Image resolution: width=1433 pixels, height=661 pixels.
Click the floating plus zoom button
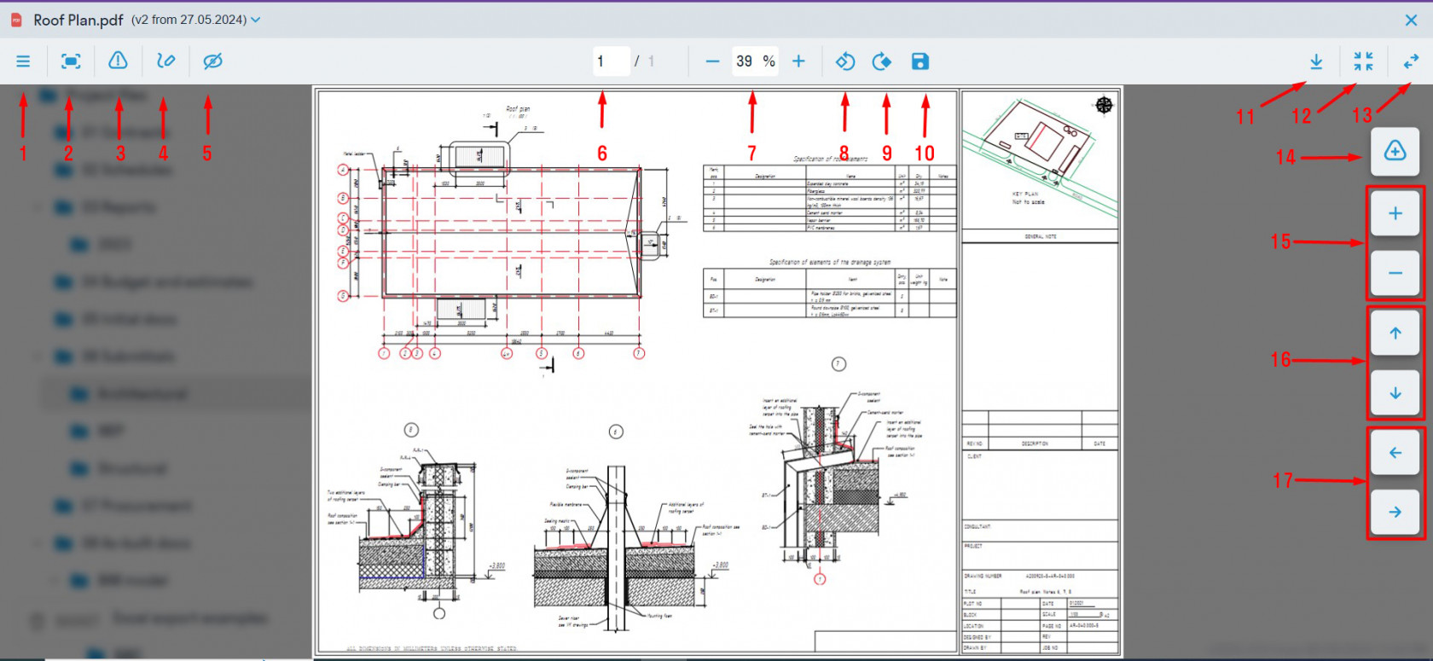1395,213
